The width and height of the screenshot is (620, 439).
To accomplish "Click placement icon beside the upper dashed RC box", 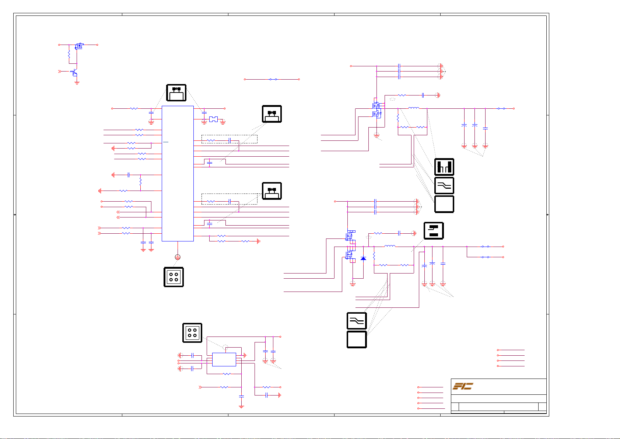I will [x=272, y=114].
